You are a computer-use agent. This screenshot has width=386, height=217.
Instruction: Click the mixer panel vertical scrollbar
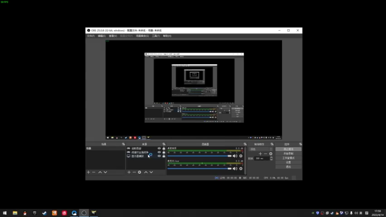(x=245, y=161)
